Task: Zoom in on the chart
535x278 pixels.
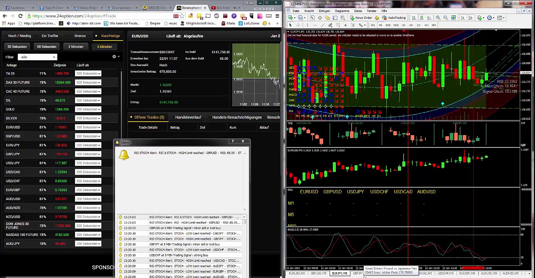Action: (x=438, y=18)
